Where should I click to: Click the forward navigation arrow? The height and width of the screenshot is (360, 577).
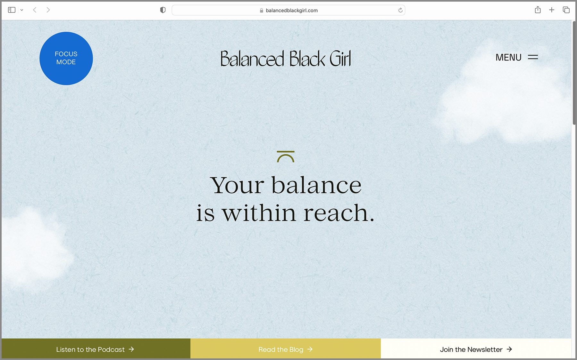click(x=48, y=10)
